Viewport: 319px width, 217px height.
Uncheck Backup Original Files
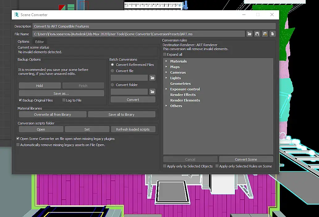coord(20,100)
